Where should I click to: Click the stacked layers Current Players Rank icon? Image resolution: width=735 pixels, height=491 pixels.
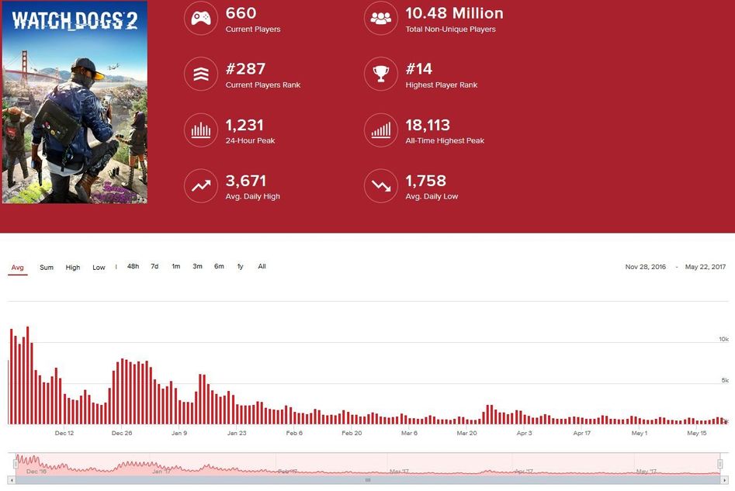[200, 74]
